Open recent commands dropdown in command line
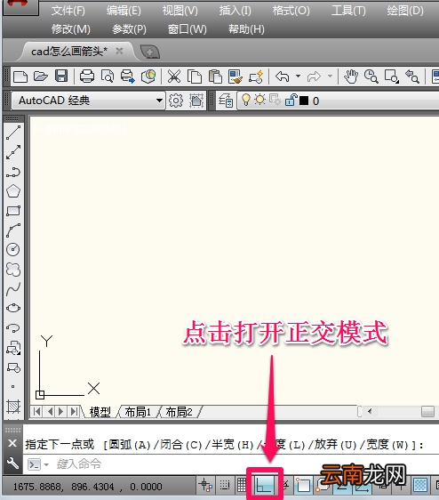The image size is (439, 500). point(46,464)
